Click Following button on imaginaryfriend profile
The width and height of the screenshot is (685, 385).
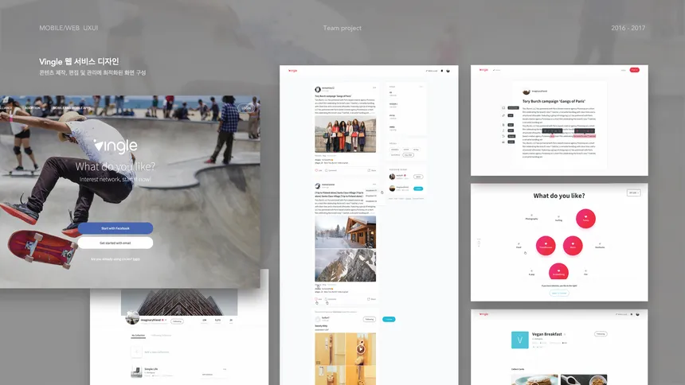(x=177, y=321)
